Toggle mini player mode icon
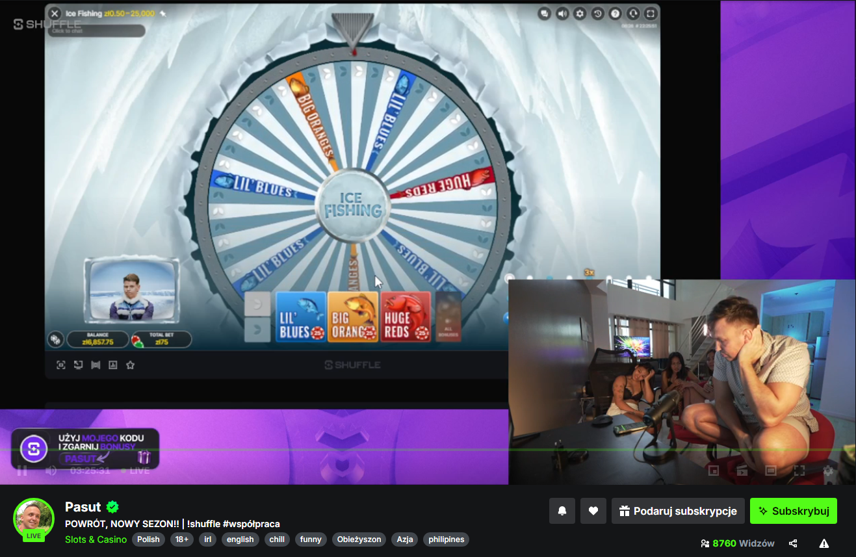856x557 pixels. click(713, 470)
